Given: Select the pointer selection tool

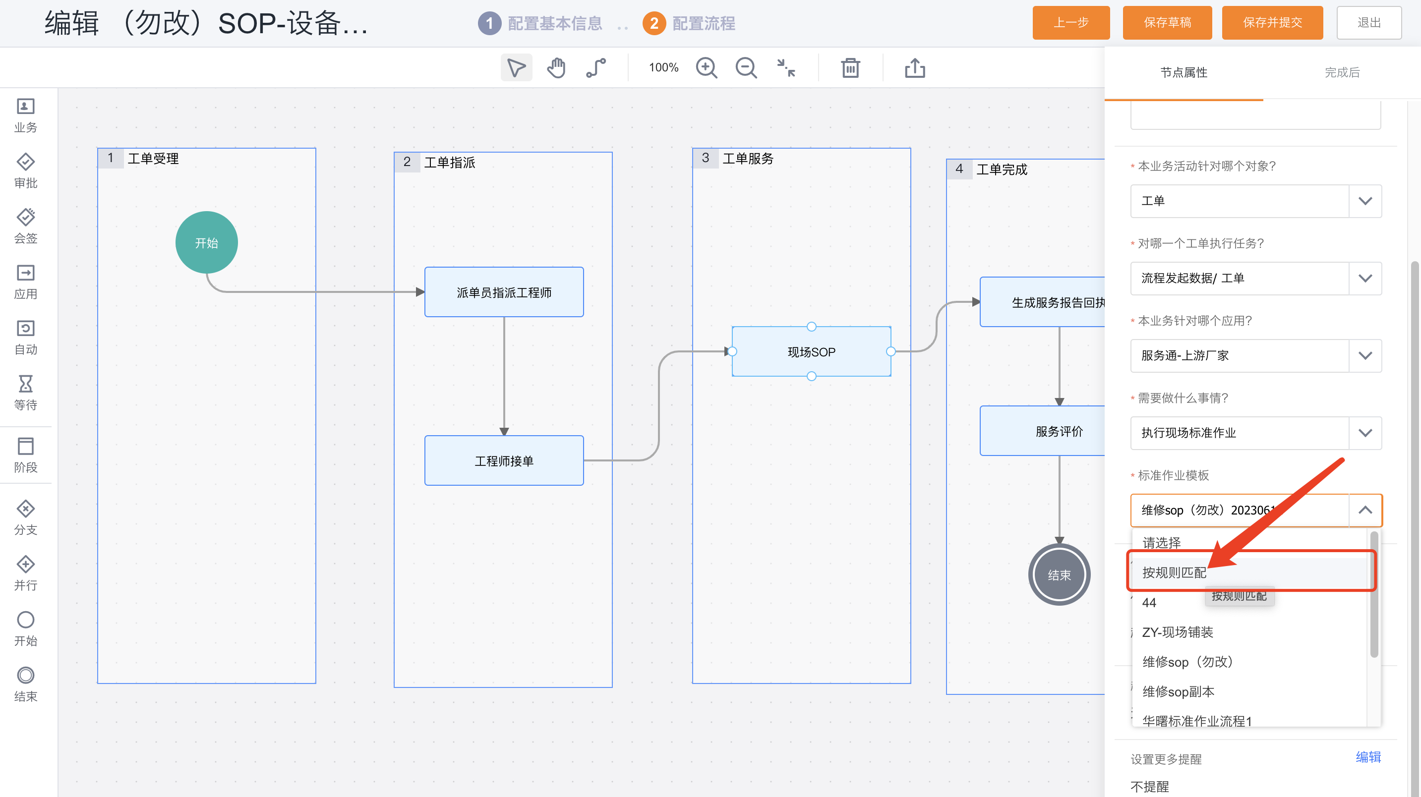Looking at the screenshot, I should (x=516, y=68).
